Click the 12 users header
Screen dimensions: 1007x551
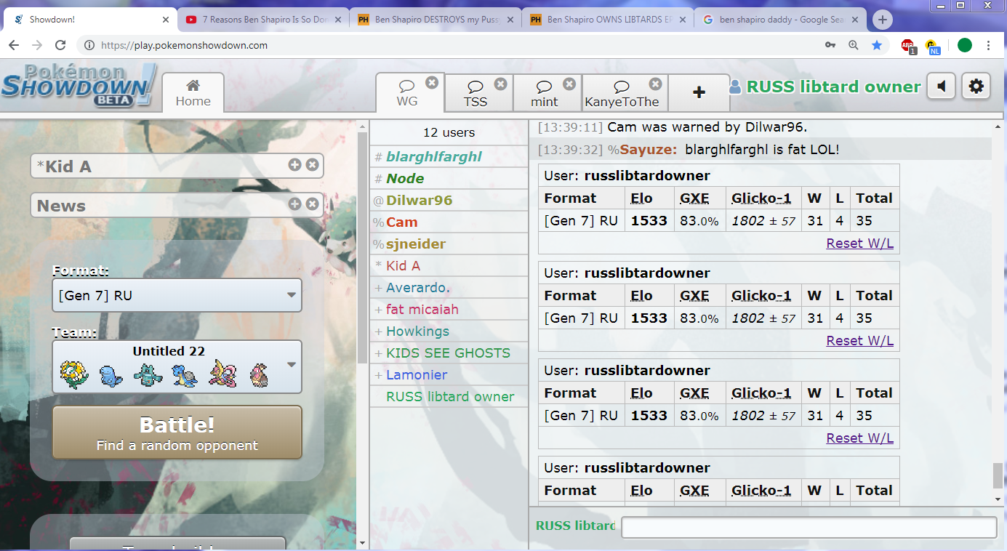coord(449,132)
